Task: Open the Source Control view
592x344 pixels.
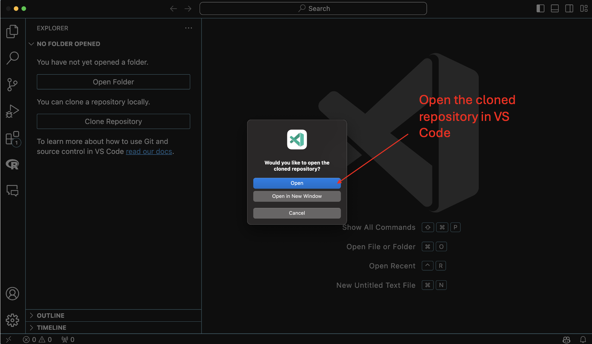Action: click(x=12, y=84)
